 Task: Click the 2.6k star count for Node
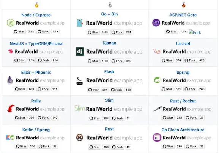31,32
